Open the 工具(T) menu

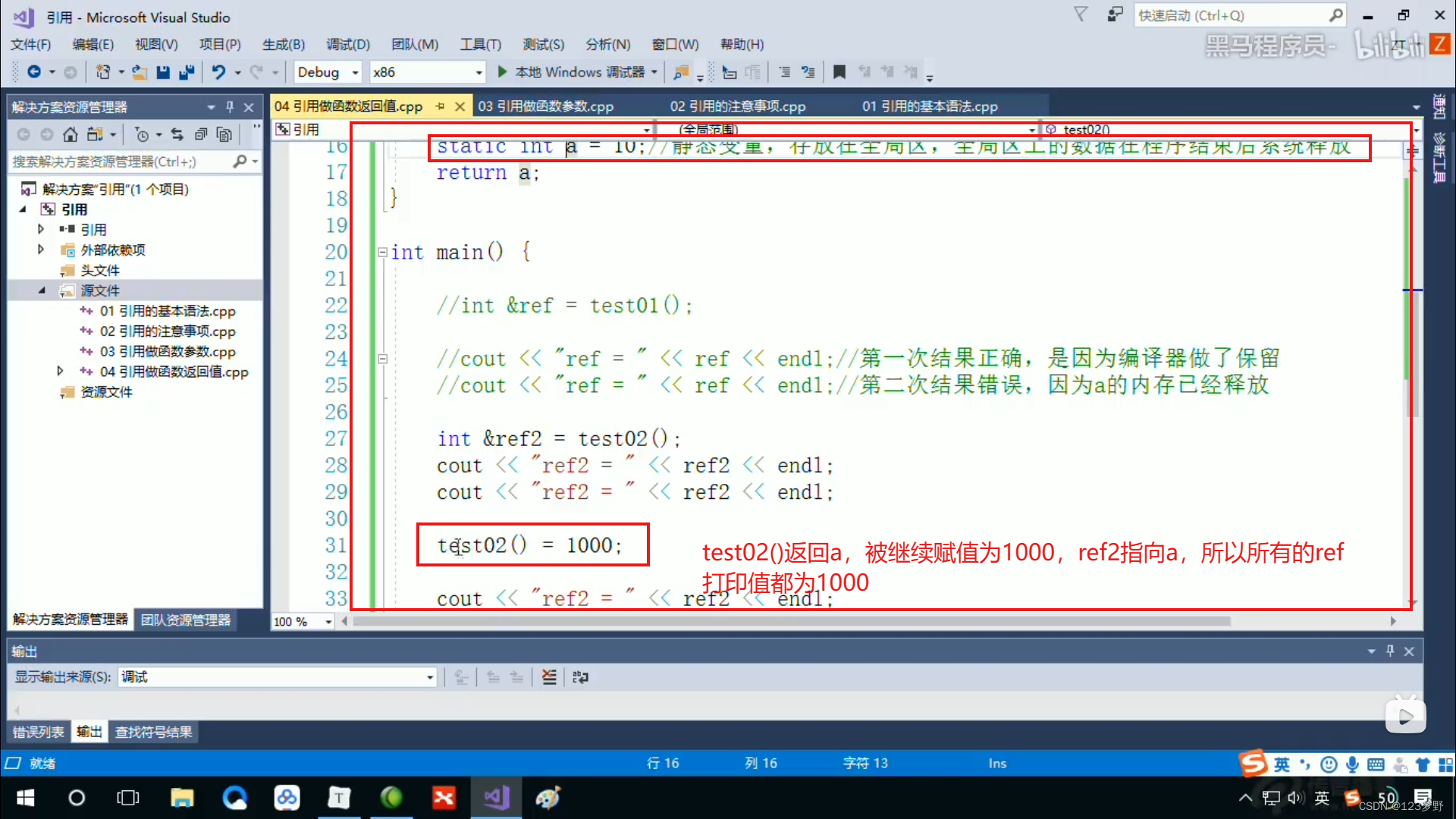click(x=481, y=44)
